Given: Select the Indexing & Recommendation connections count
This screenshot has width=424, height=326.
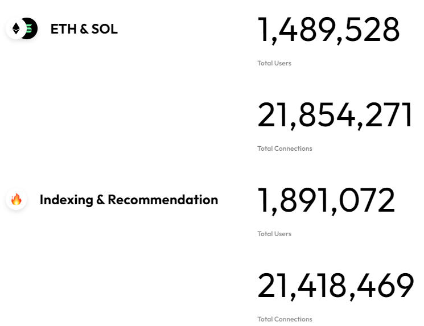Looking at the screenshot, I should click(x=335, y=286).
